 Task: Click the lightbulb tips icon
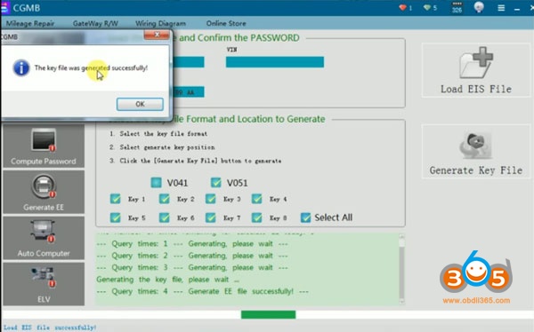pyautogui.click(x=479, y=7)
